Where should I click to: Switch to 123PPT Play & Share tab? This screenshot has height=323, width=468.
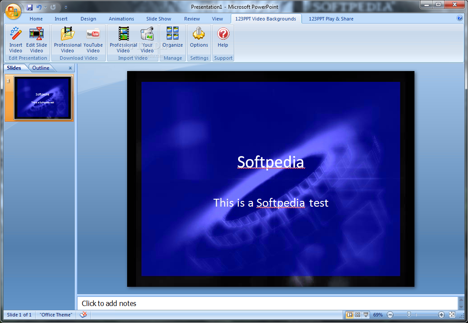pyautogui.click(x=331, y=18)
